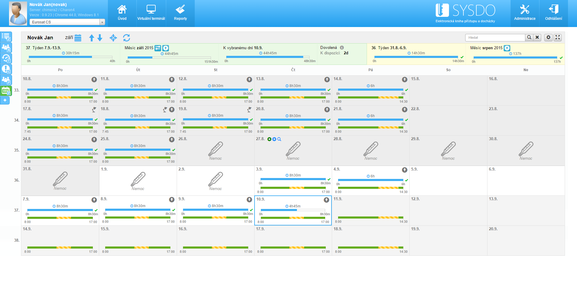577x287 pixels.
Task: Click the blue up arrow in toolbar
Action: pos(92,38)
